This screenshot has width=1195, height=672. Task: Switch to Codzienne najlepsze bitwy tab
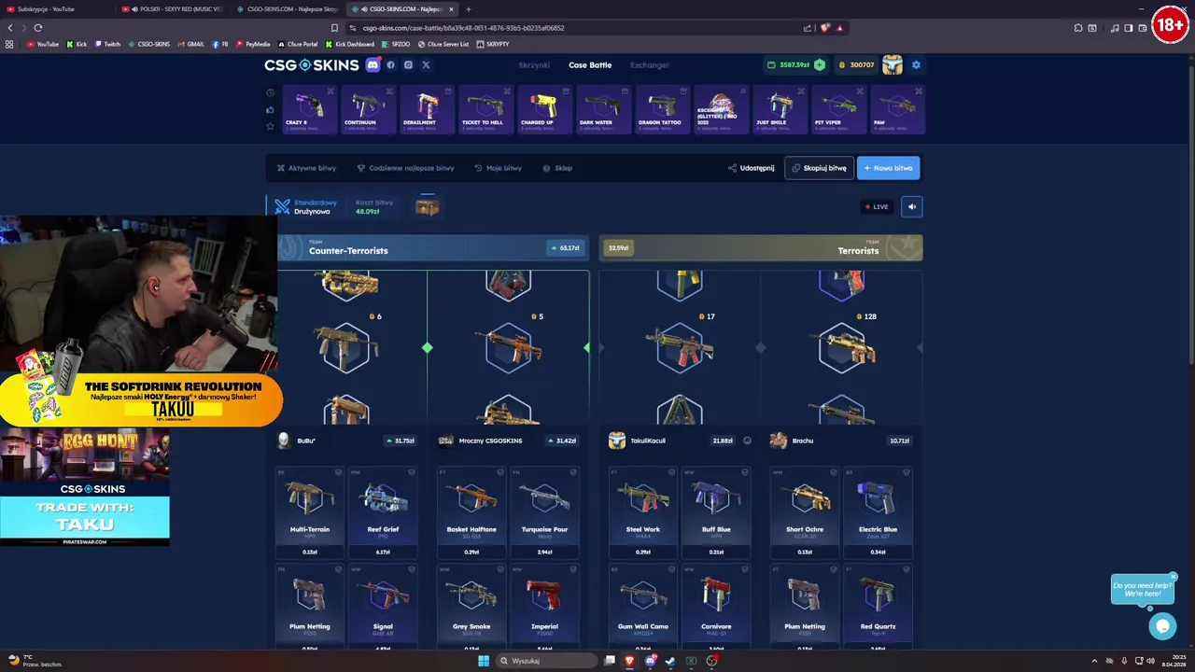(405, 168)
